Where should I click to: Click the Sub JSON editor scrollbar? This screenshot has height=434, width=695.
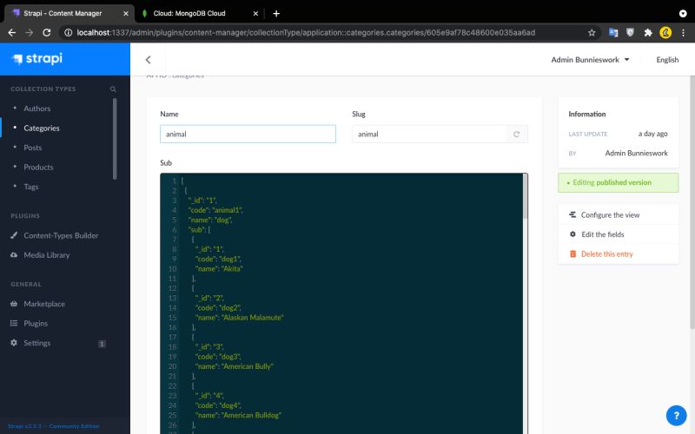[x=526, y=196]
